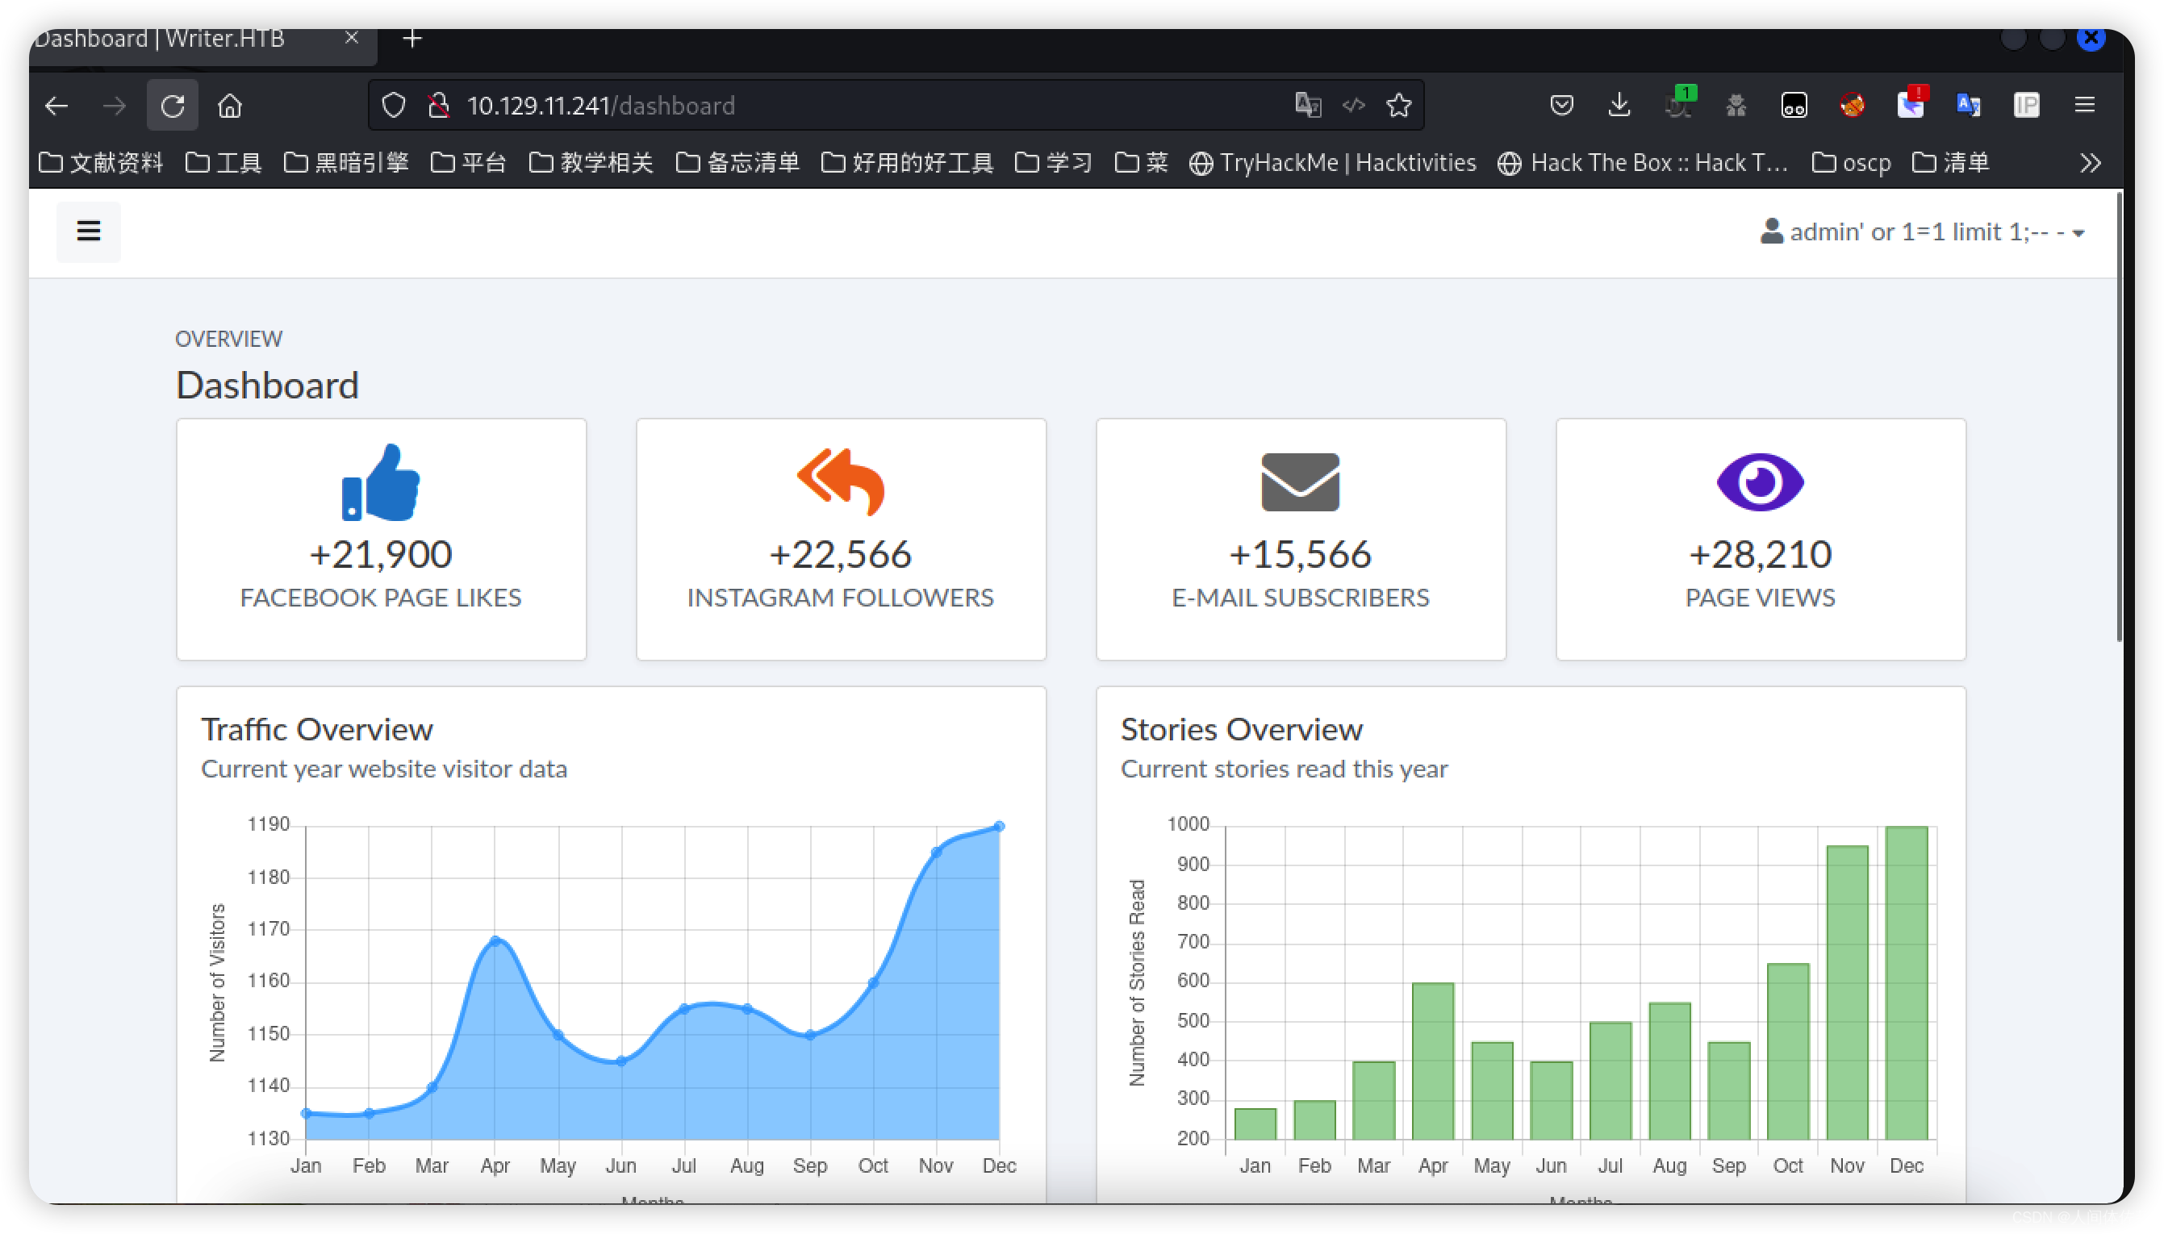
Task: Open the admin' or 1=1 user dropdown
Action: click(1922, 232)
